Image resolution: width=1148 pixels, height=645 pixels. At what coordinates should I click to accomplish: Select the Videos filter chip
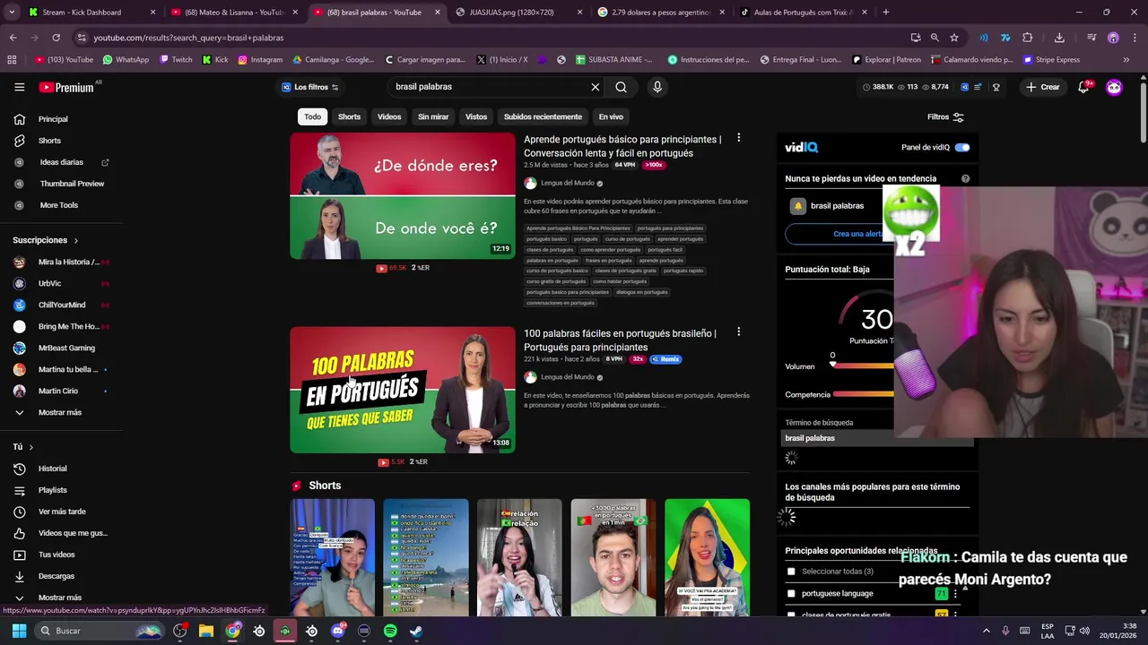[x=389, y=116]
